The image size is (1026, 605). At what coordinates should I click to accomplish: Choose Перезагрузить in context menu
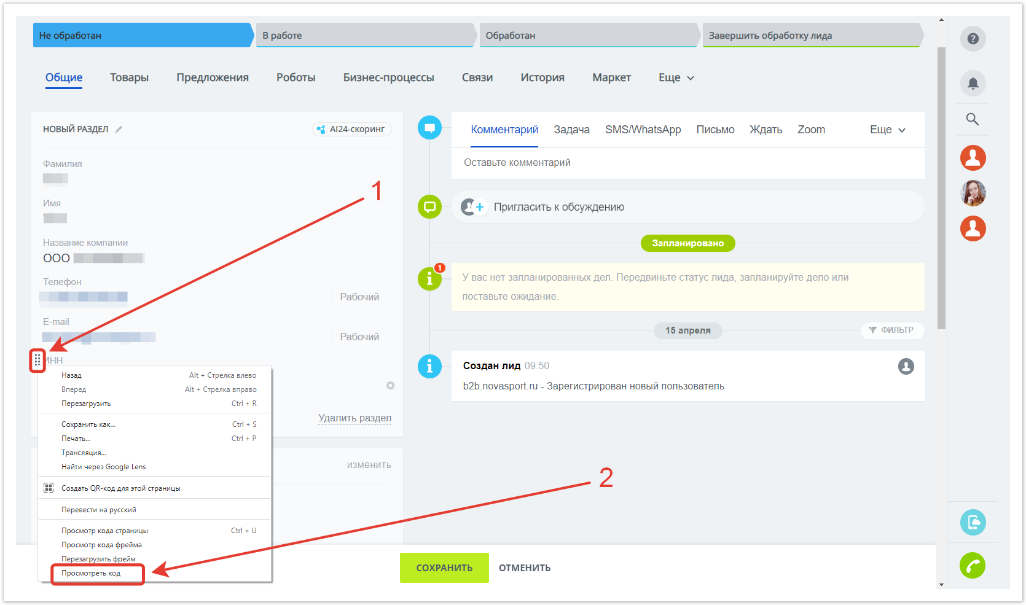[155, 404]
